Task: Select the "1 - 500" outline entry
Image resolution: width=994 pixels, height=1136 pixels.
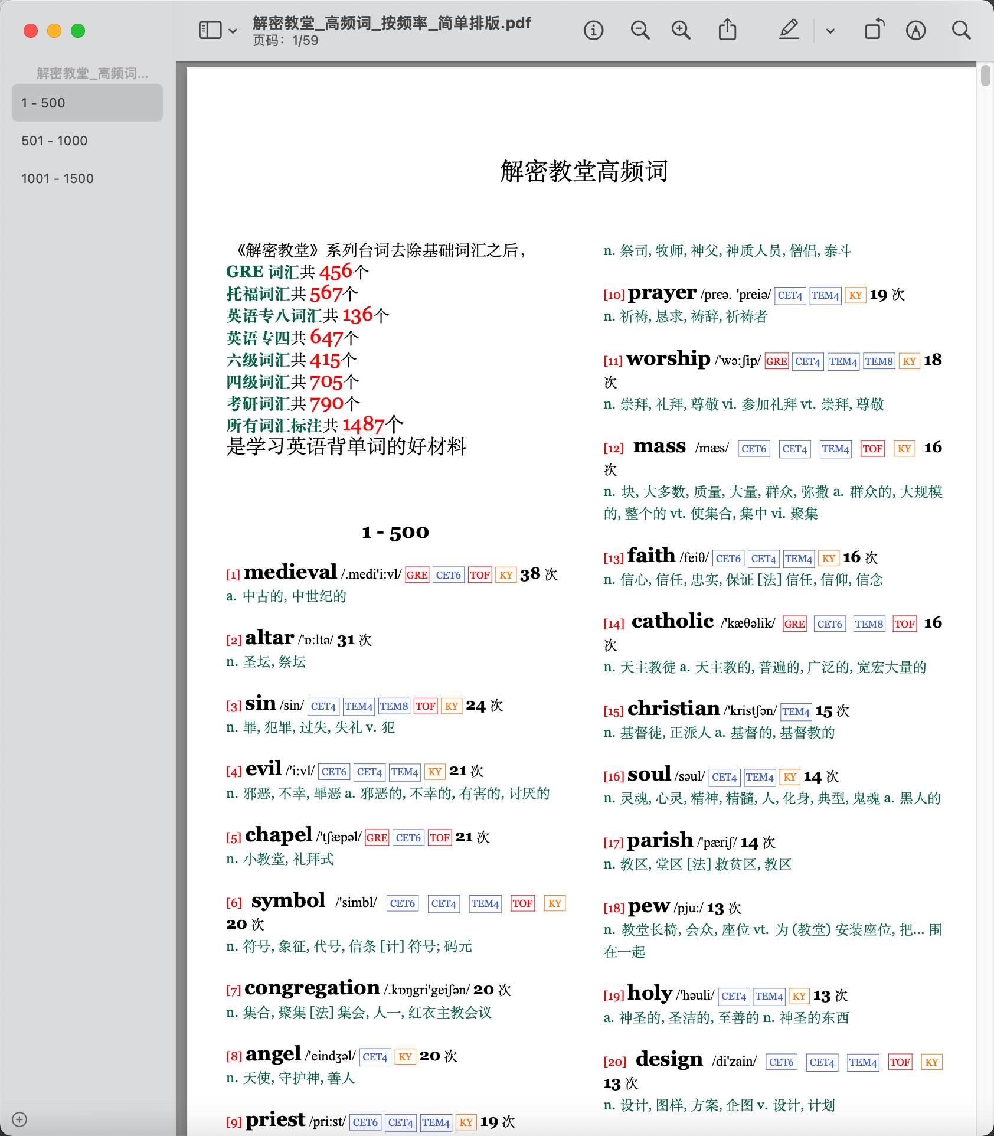Action: coord(87,103)
